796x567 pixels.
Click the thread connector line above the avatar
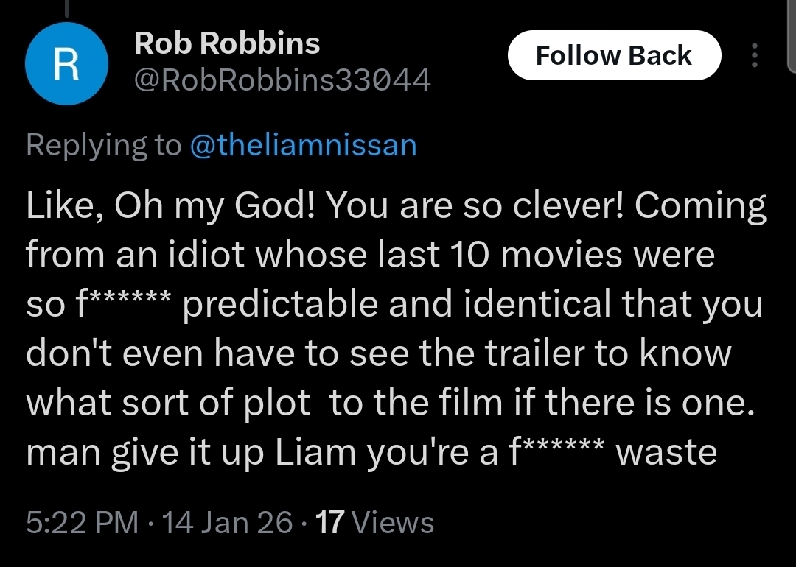coord(67,7)
